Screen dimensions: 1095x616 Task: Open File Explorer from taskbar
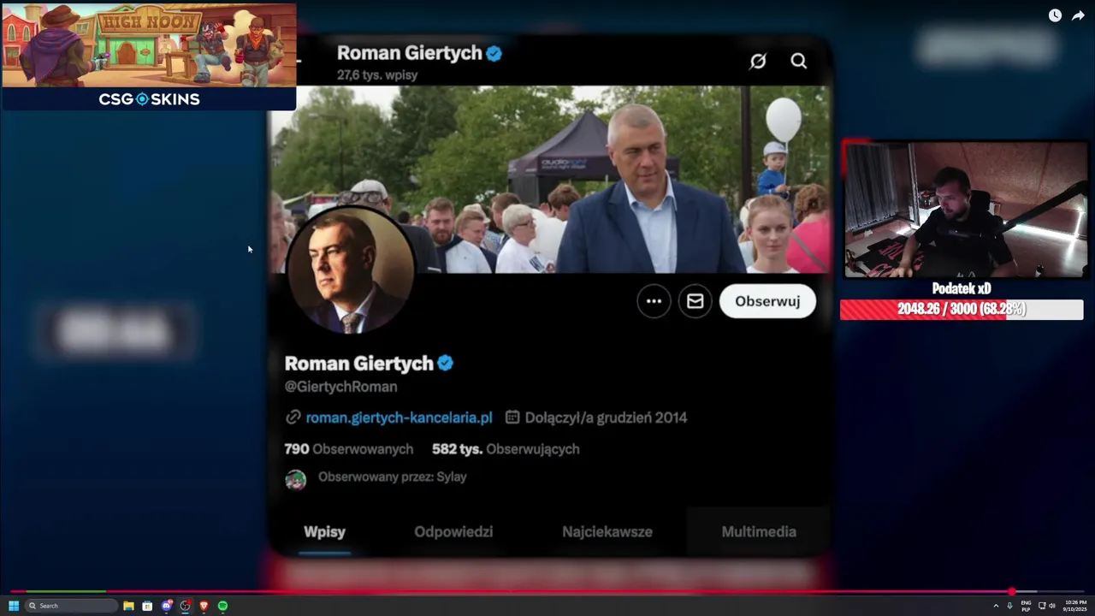(x=128, y=606)
